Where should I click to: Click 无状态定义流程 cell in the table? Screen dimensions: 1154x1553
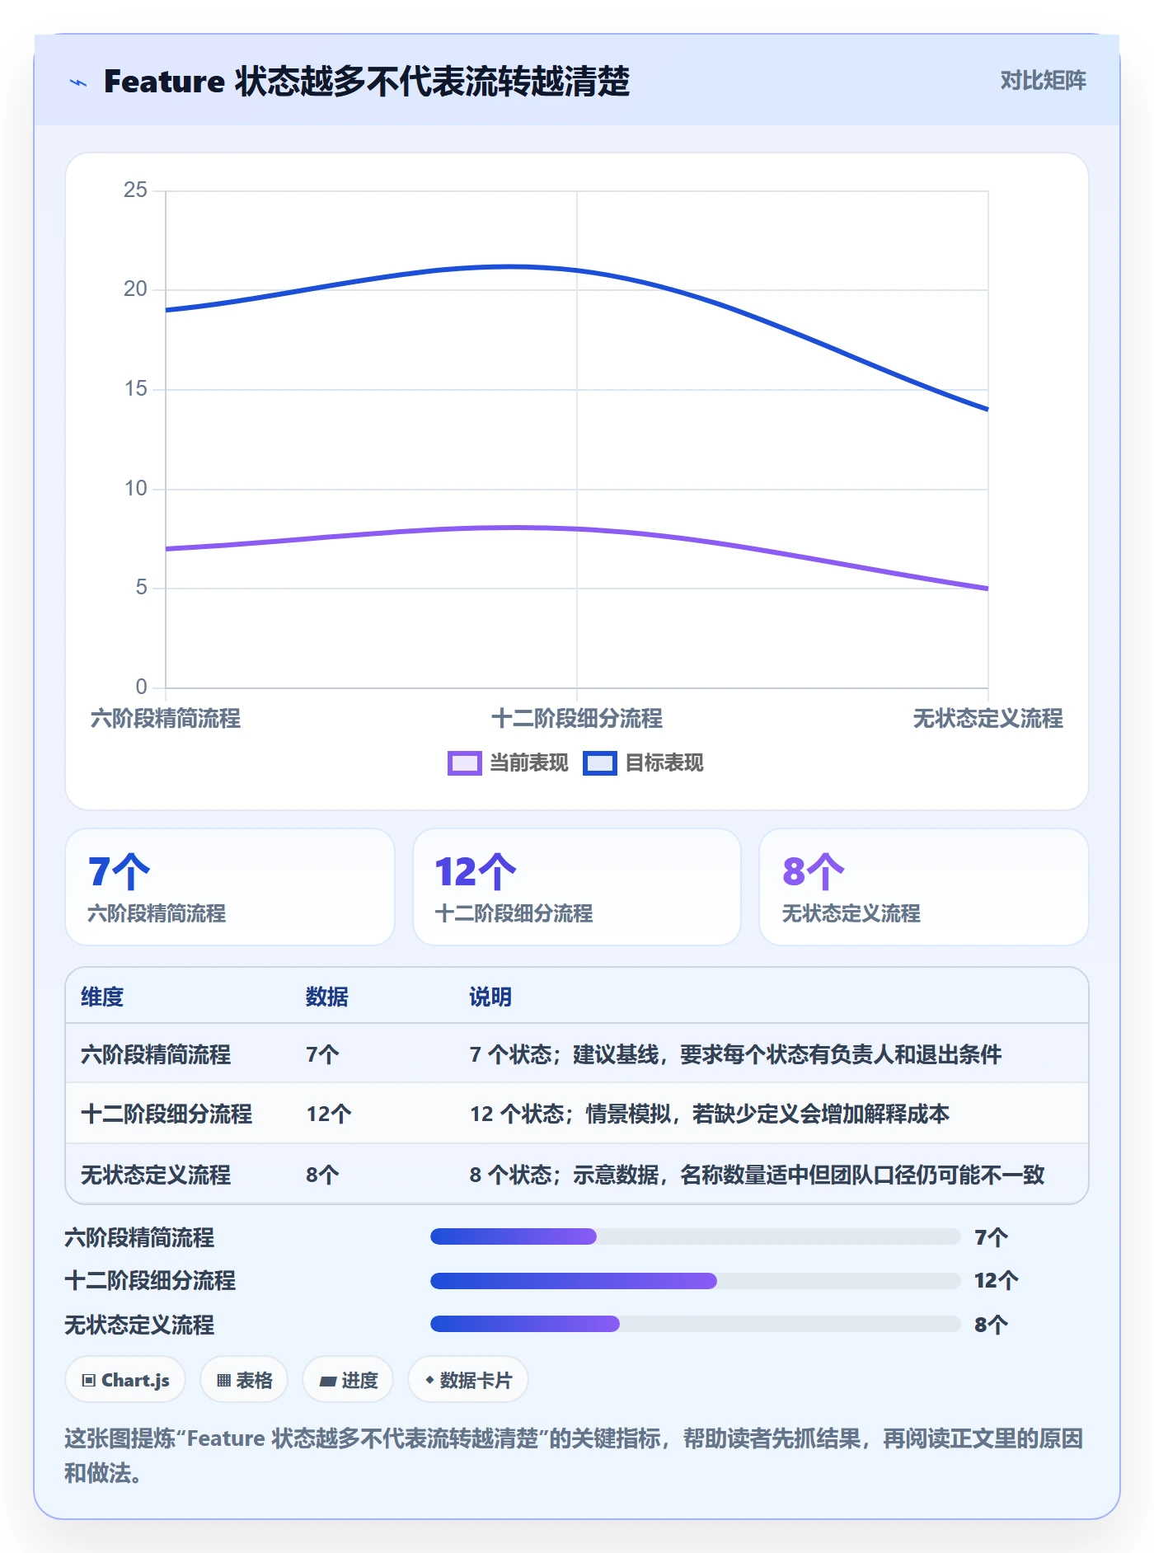point(156,1175)
